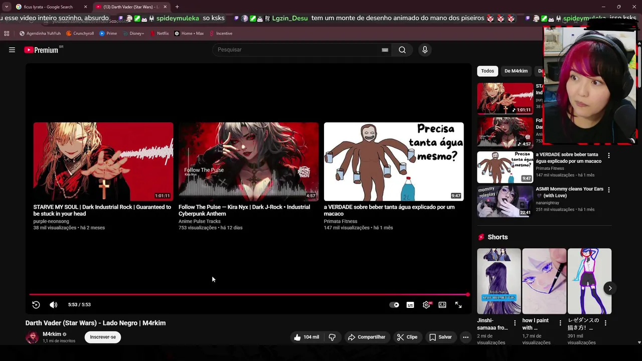This screenshot has width=642, height=361.
Task: Open browser apps grid shortcut
Action: pyautogui.click(x=7, y=34)
